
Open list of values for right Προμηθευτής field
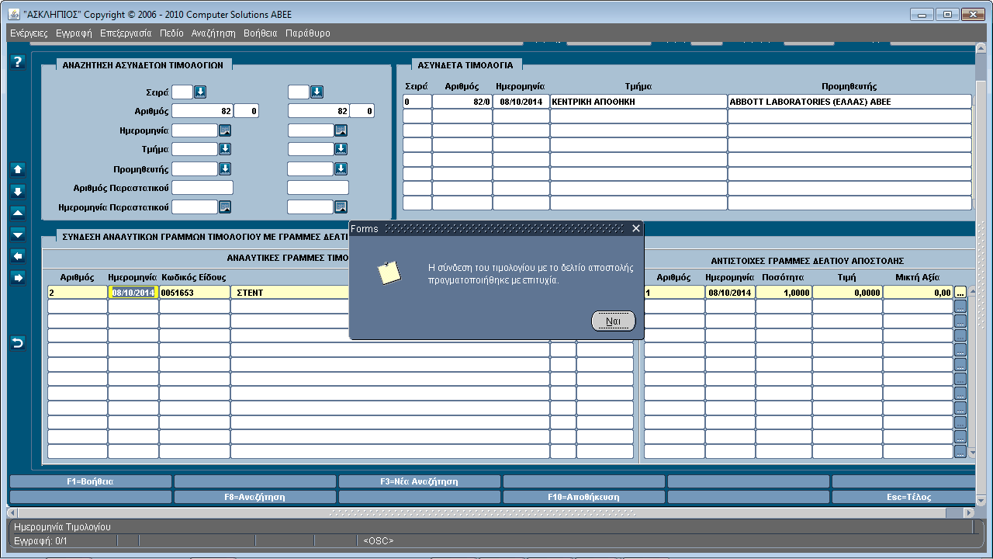tap(341, 168)
